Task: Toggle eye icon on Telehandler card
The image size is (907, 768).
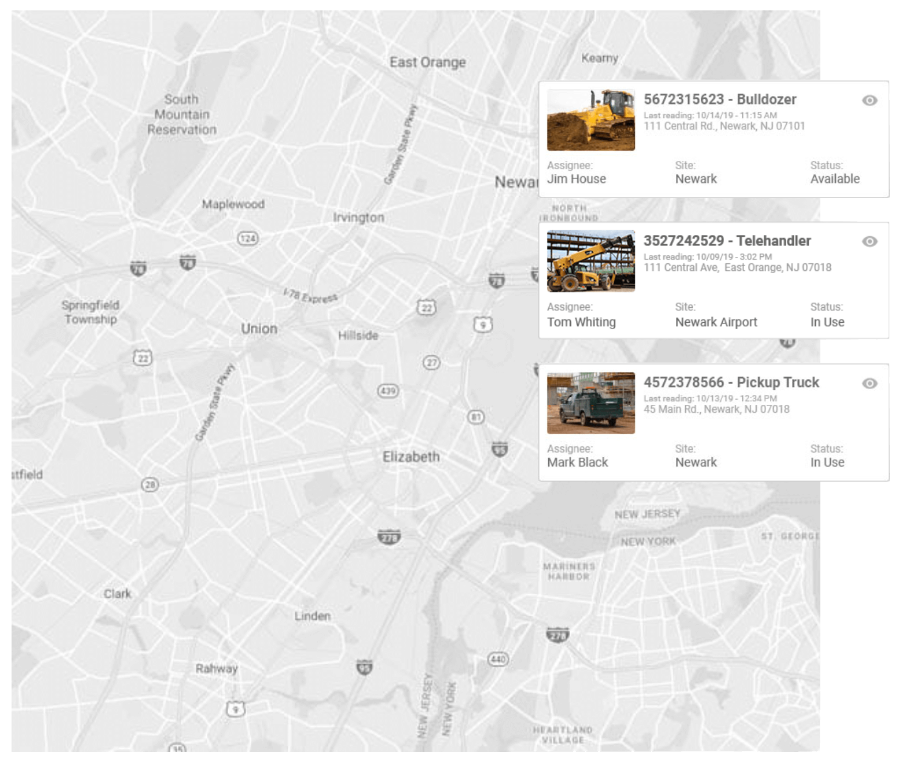Action: [x=869, y=241]
